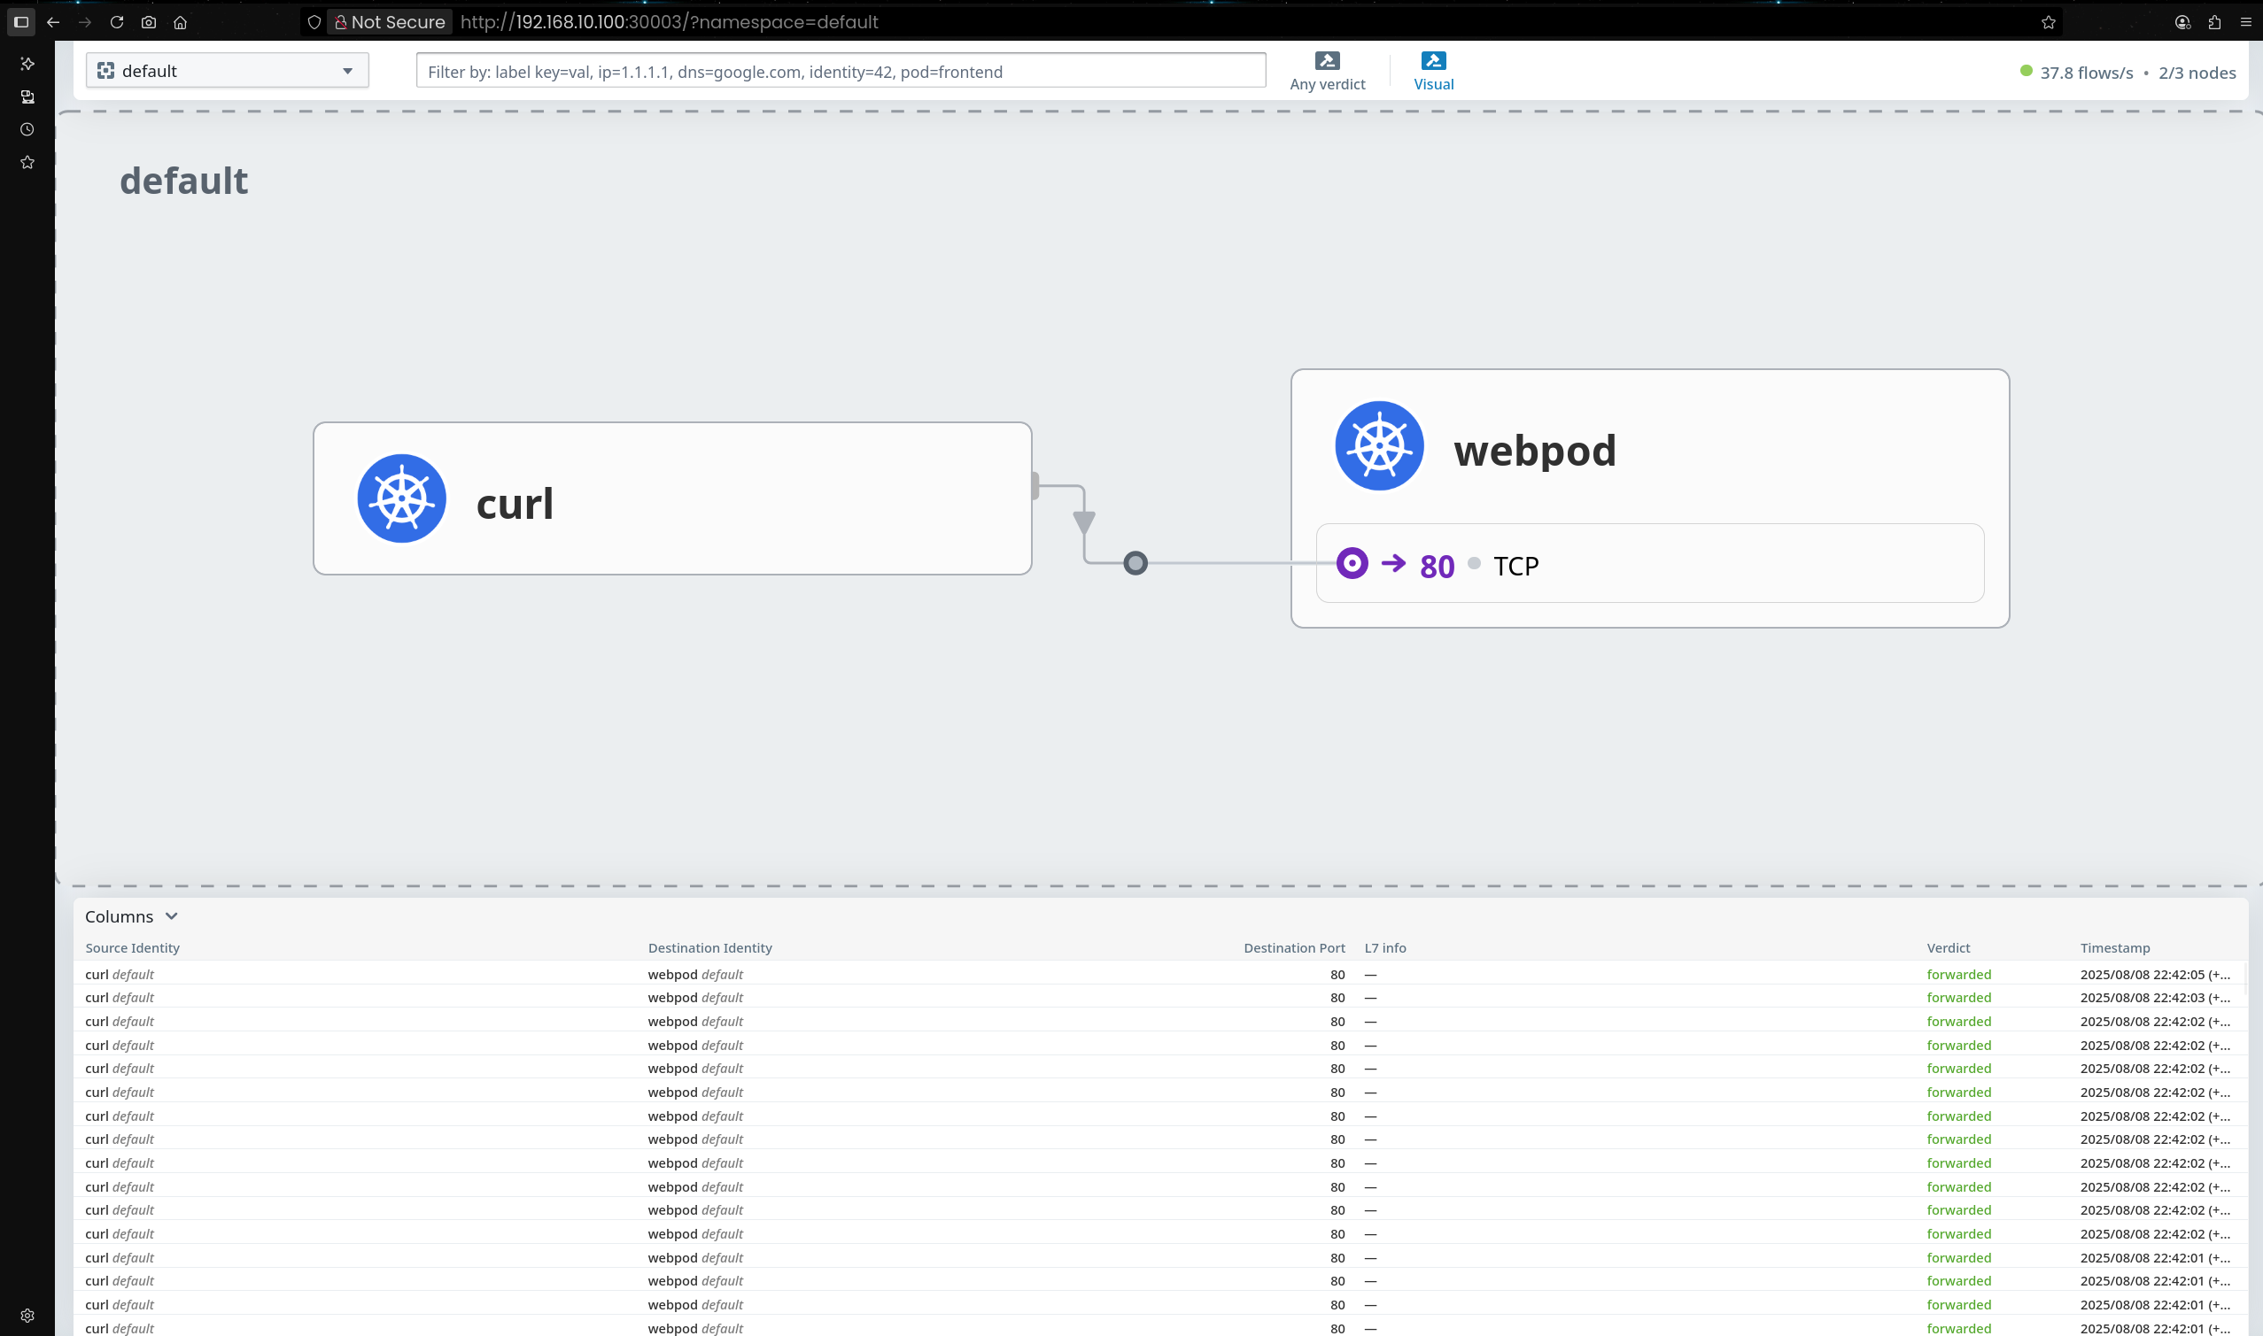Viewport: 2263px width, 1336px height.
Task: Click the TCP protocol label in webpod
Action: [x=1516, y=566]
